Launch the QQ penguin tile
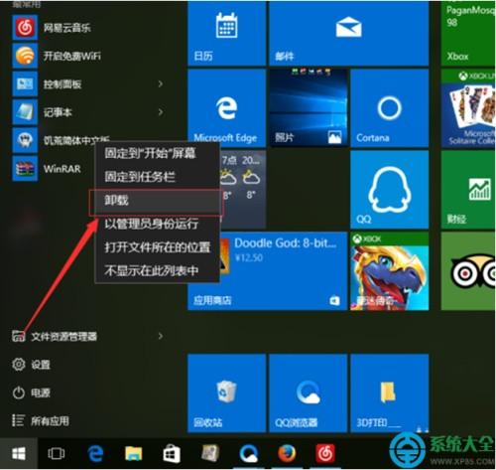Screen dimensions: 496x470 [390, 190]
